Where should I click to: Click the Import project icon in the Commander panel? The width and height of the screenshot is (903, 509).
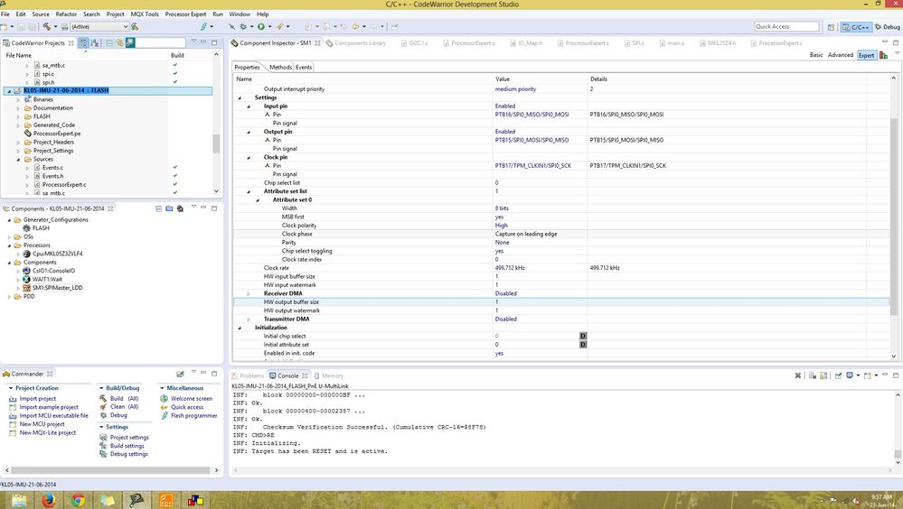tap(13, 399)
